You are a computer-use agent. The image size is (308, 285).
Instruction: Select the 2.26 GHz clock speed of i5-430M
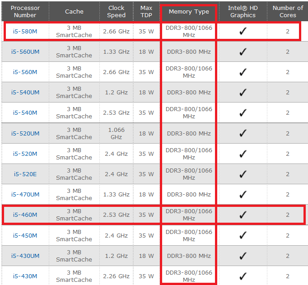click(116, 276)
